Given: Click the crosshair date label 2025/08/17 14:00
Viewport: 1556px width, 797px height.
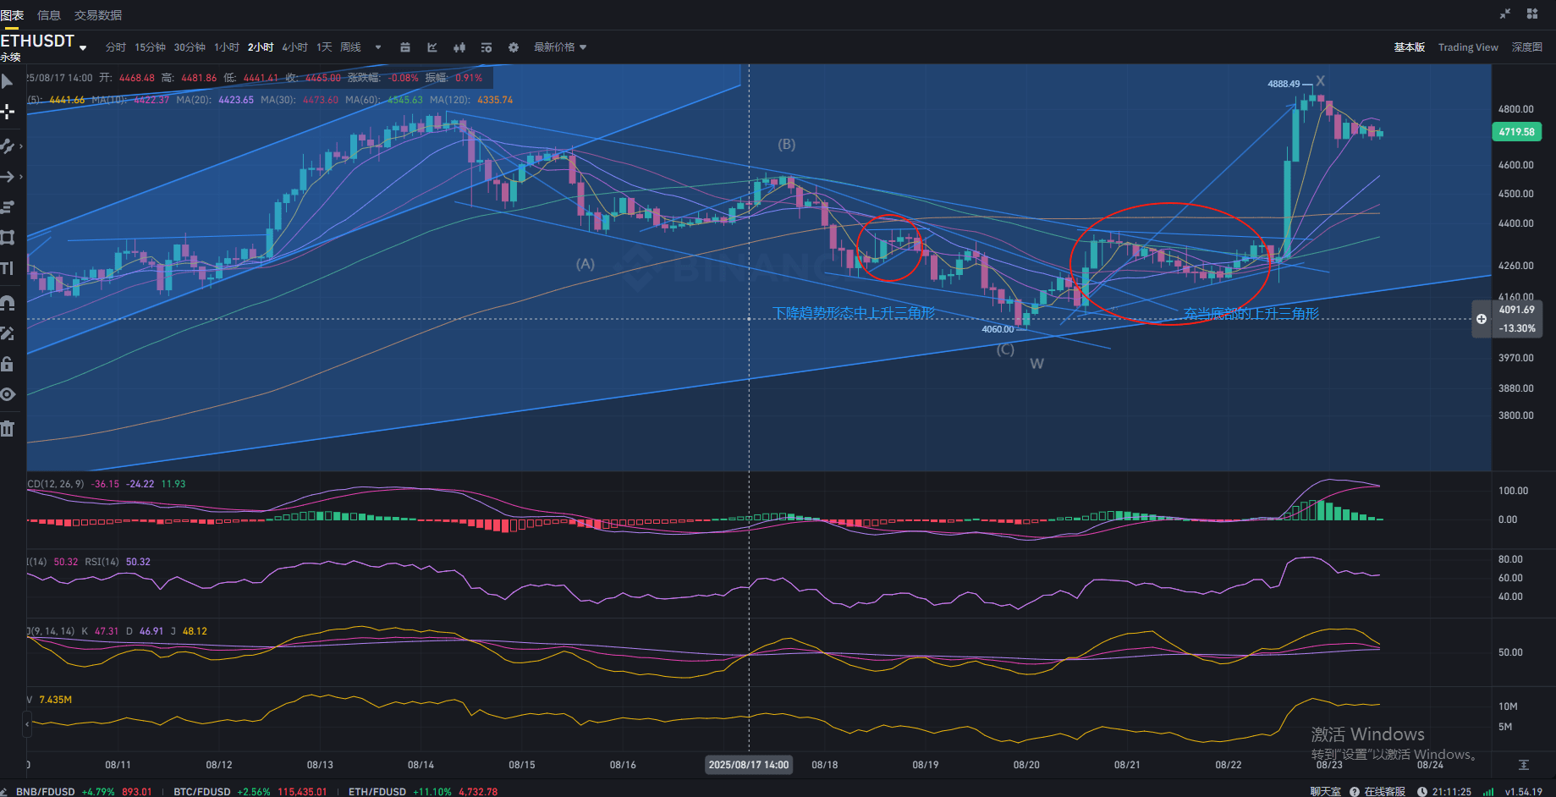Looking at the screenshot, I should pos(749,765).
